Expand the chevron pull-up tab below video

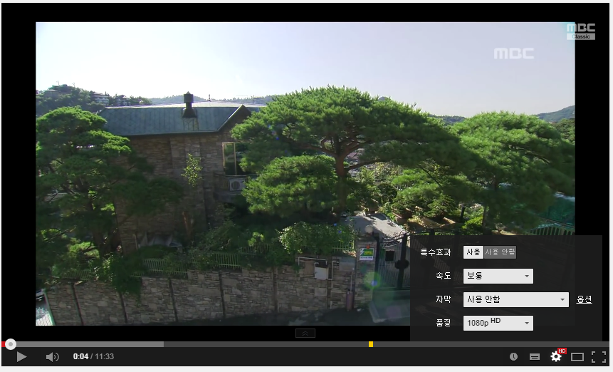click(x=305, y=334)
